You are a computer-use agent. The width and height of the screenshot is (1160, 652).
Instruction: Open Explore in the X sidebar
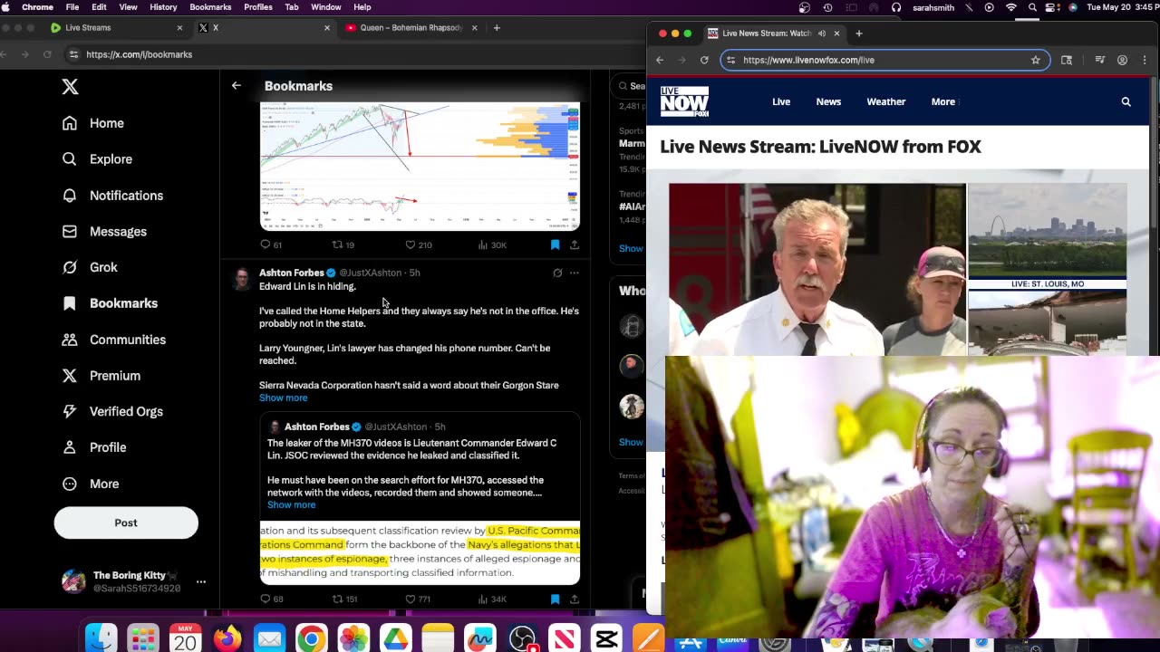tap(97, 159)
